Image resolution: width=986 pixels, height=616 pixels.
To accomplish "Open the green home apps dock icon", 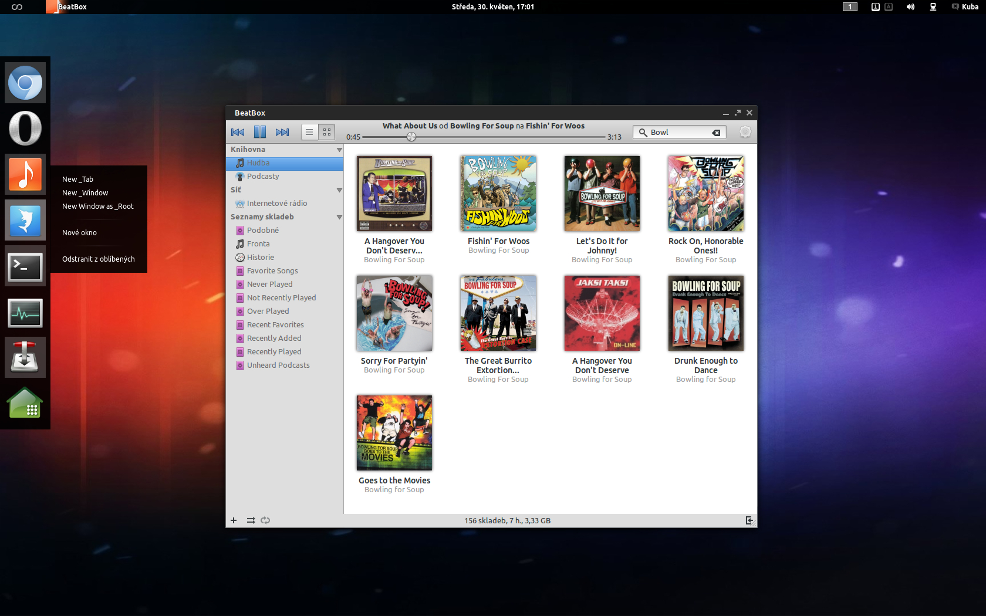I will point(25,404).
